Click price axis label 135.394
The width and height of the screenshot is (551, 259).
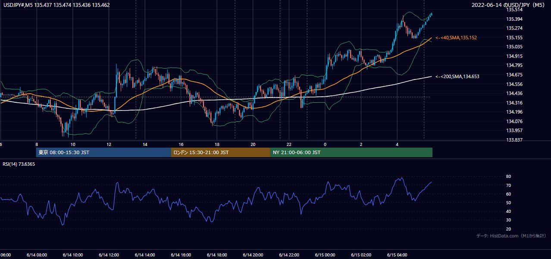514,19
